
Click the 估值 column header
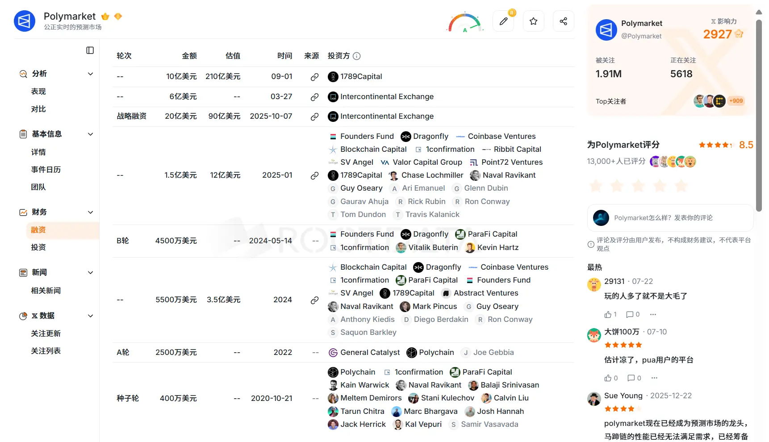(x=233, y=56)
